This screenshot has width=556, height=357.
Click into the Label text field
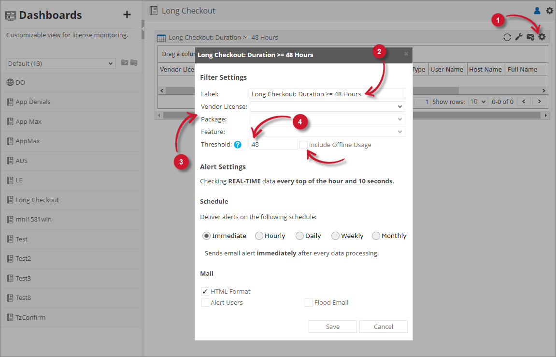point(328,94)
